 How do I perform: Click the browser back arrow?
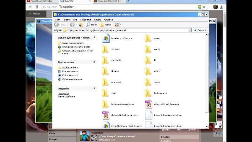(31, 7)
